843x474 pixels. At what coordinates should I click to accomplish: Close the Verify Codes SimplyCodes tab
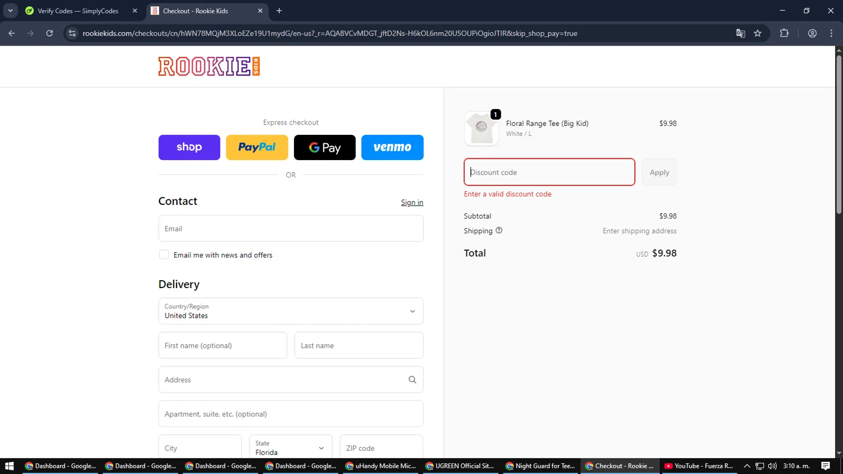click(135, 11)
